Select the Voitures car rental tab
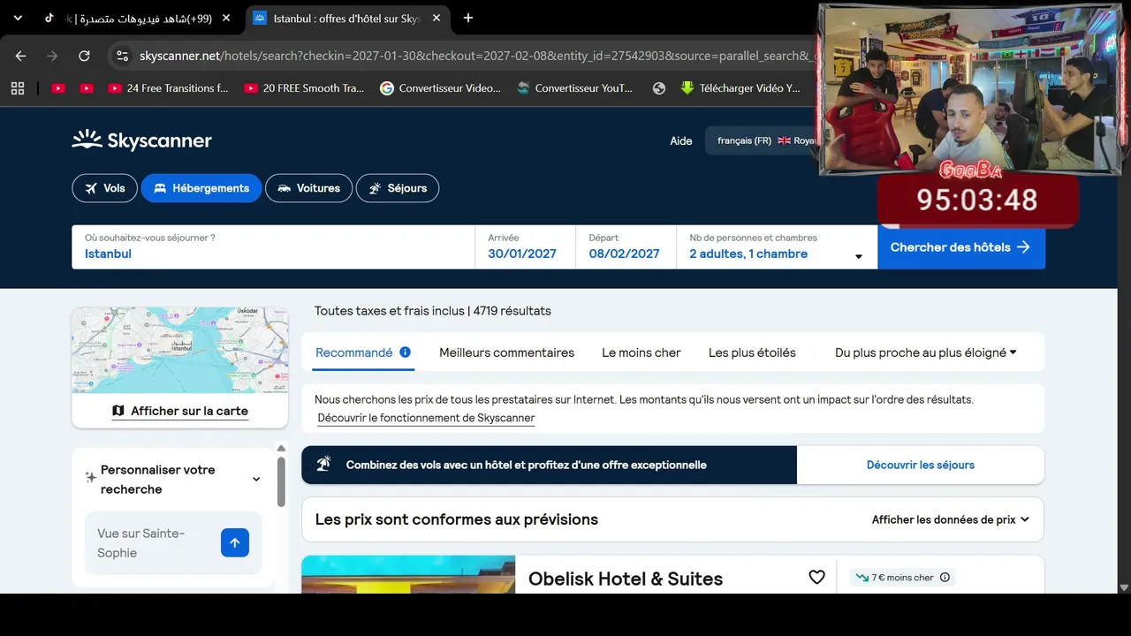This screenshot has width=1131, height=636. click(308, 188)
